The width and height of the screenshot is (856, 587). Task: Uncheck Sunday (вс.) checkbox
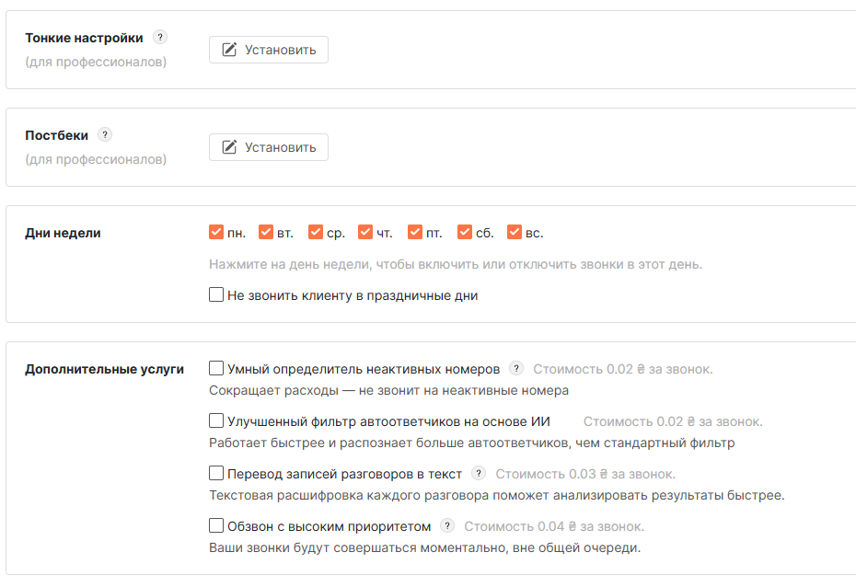515,232
